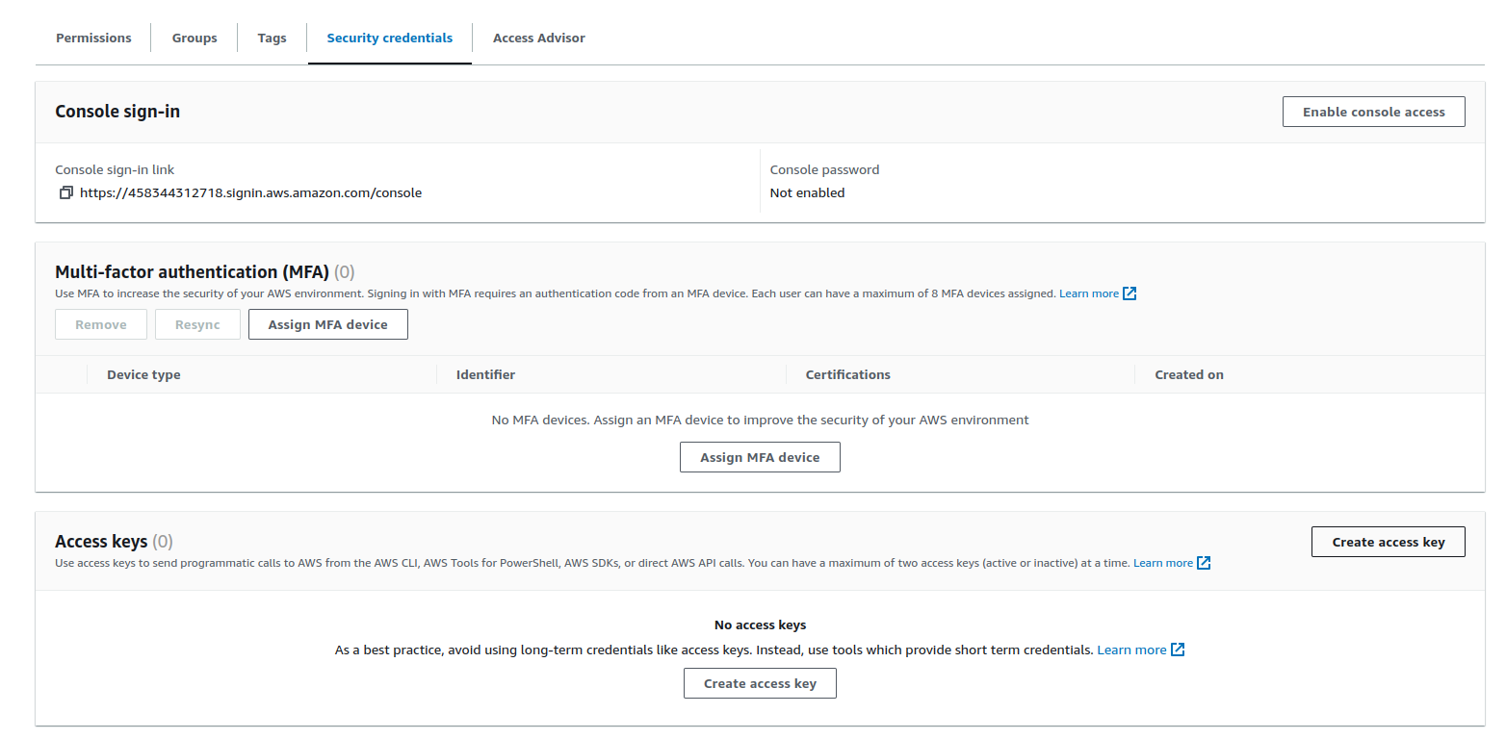
Task: Click Create access key under No access keys
Action: click(760, 683)
